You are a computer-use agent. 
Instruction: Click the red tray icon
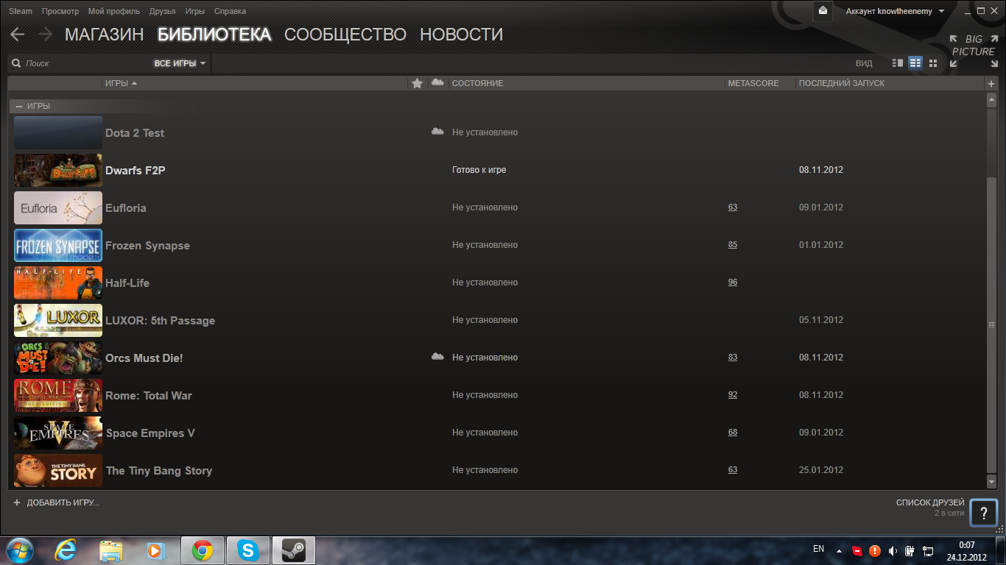point(856,550)
